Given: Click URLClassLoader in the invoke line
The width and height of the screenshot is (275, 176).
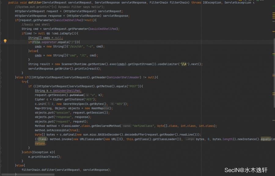Looking at the screenshot, I should (x=91, y=139).
